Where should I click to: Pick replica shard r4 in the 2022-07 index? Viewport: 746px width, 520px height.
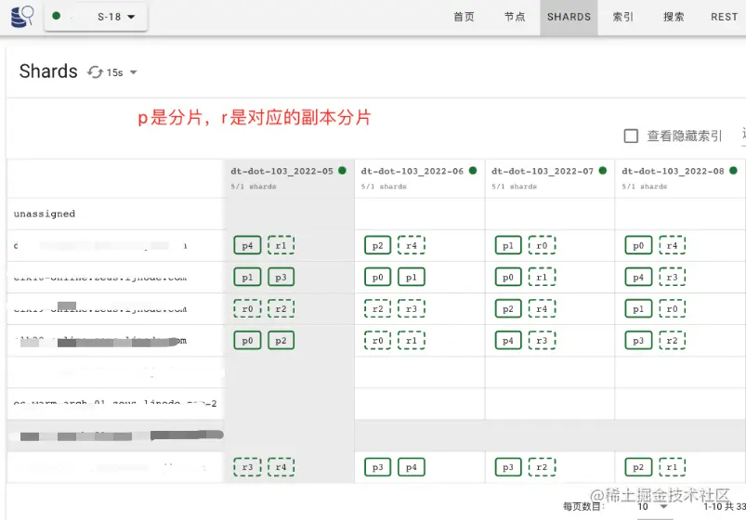[542, 309]
